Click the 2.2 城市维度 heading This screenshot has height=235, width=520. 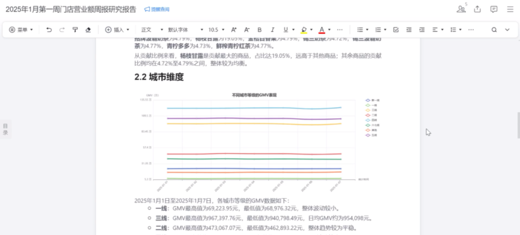point(159,77)
